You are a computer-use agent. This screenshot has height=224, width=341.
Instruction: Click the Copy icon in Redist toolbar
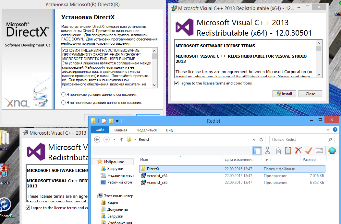(278, 151)
